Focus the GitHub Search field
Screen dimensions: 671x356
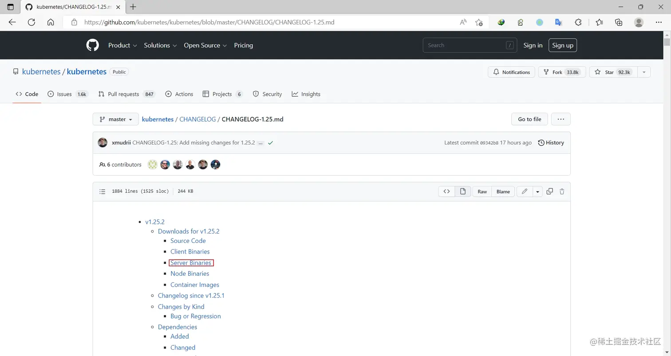(x=470, y=45)
